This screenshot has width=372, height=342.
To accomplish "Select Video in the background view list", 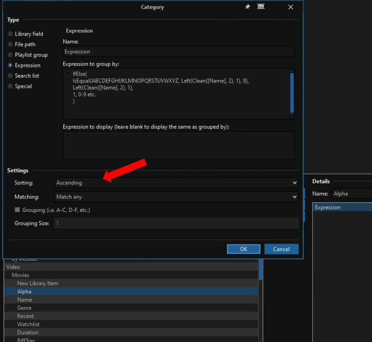I will click(x=131, y=267).
